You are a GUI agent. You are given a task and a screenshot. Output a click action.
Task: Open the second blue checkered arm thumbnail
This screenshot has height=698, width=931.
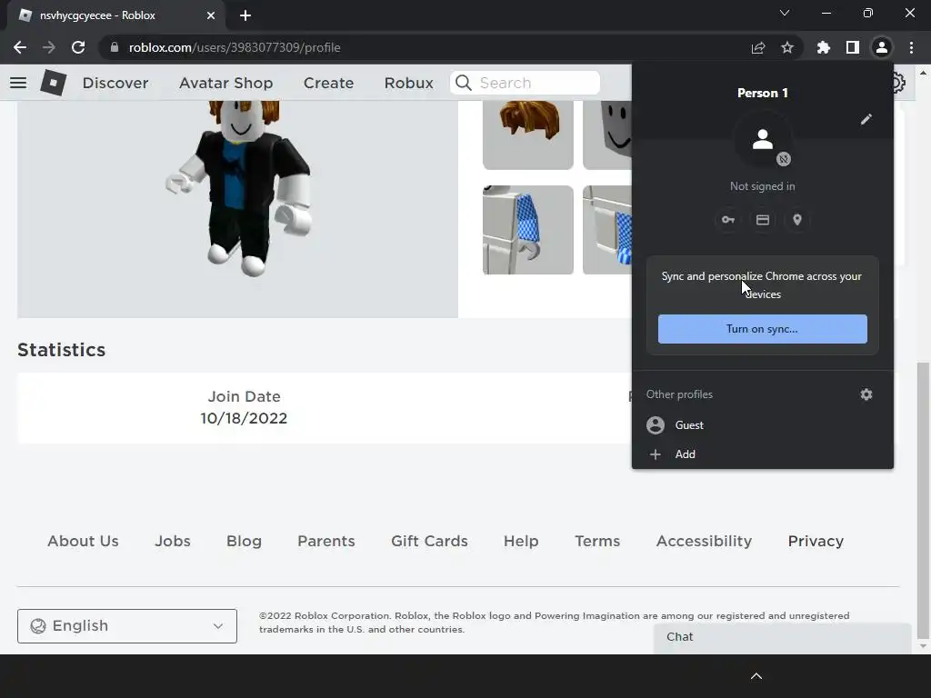[606, 230]
